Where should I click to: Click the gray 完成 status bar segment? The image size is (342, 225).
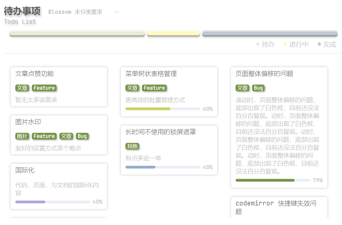pyautogui.click(x=270, y=33)
